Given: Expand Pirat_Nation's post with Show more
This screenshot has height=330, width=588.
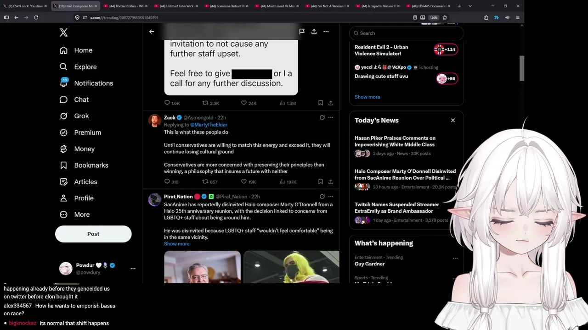Looking at the screenshot, I should [x=176, y=244].
